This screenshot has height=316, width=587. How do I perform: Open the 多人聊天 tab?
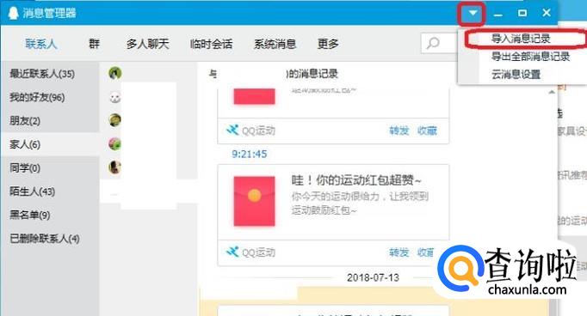coord(147,44)
